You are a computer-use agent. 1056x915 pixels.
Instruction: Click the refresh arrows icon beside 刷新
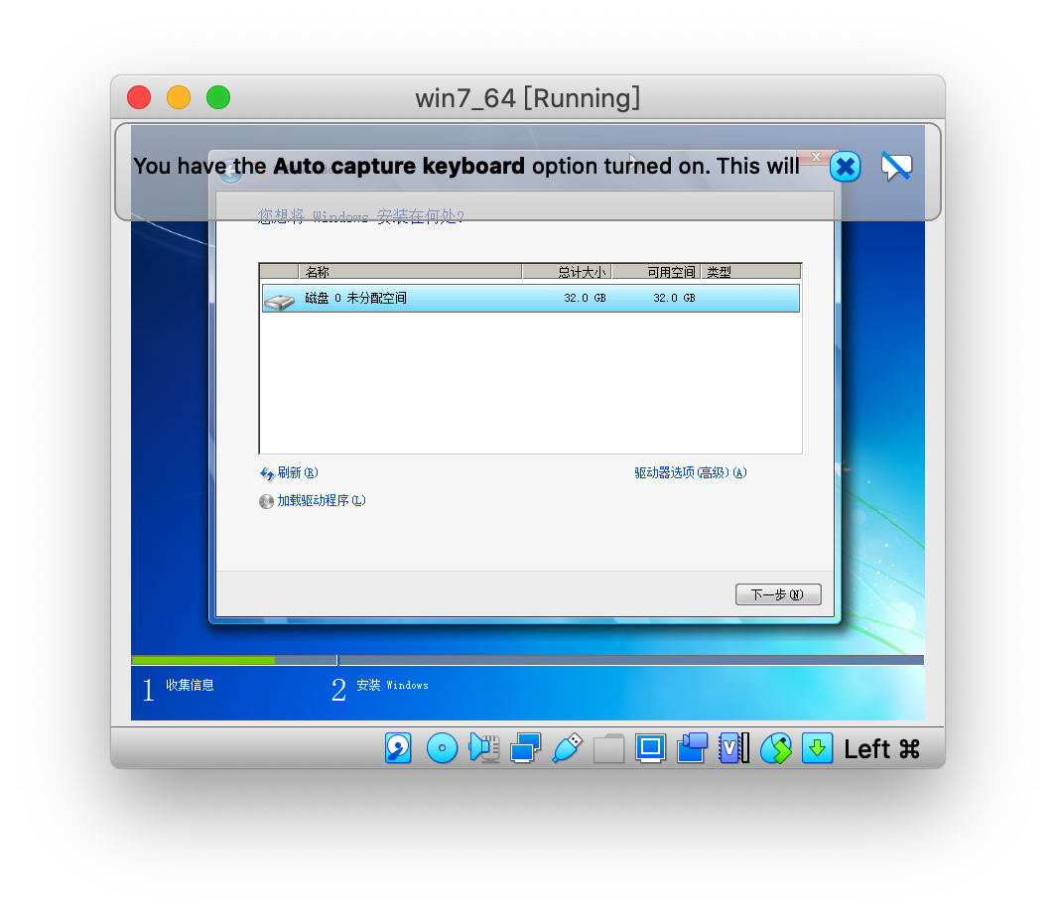(267, 473)
